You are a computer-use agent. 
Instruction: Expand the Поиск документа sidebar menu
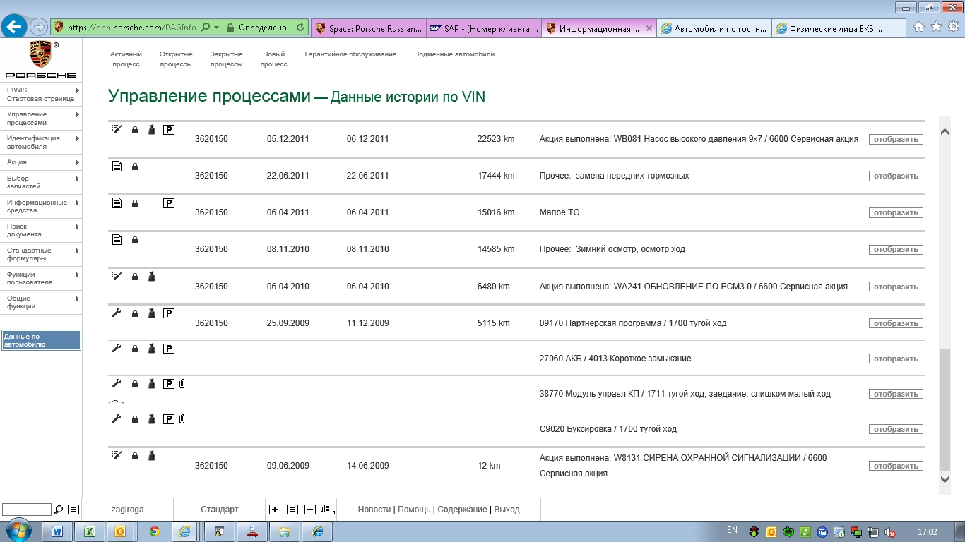click(x=41, y=231)
